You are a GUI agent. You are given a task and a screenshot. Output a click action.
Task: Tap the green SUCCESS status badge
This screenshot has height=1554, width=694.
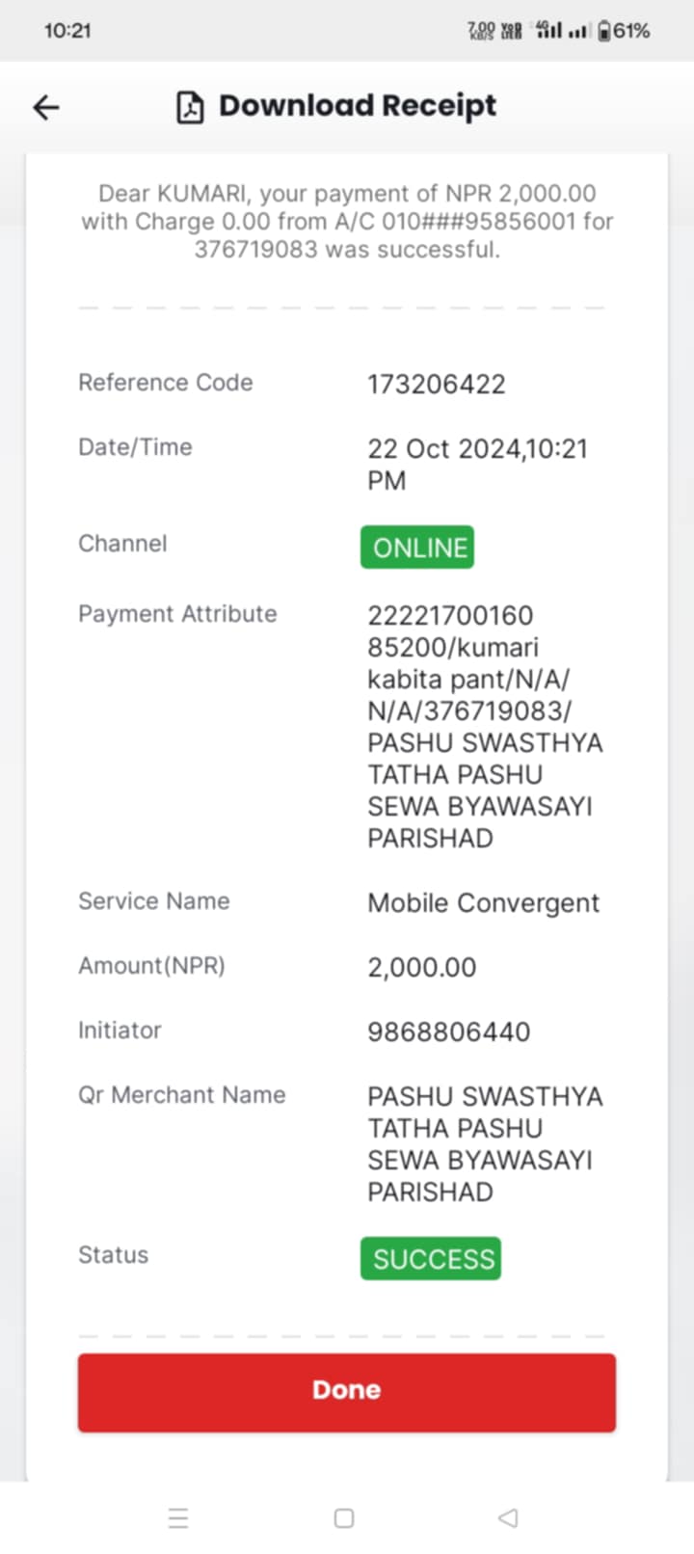(431, 1258)
